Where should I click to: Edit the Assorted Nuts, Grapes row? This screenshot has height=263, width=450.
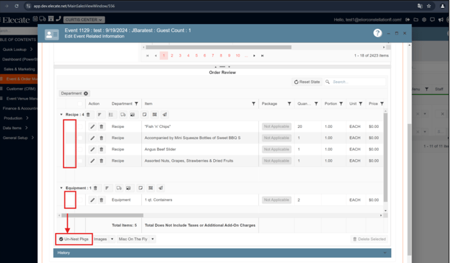click(92, 161)
